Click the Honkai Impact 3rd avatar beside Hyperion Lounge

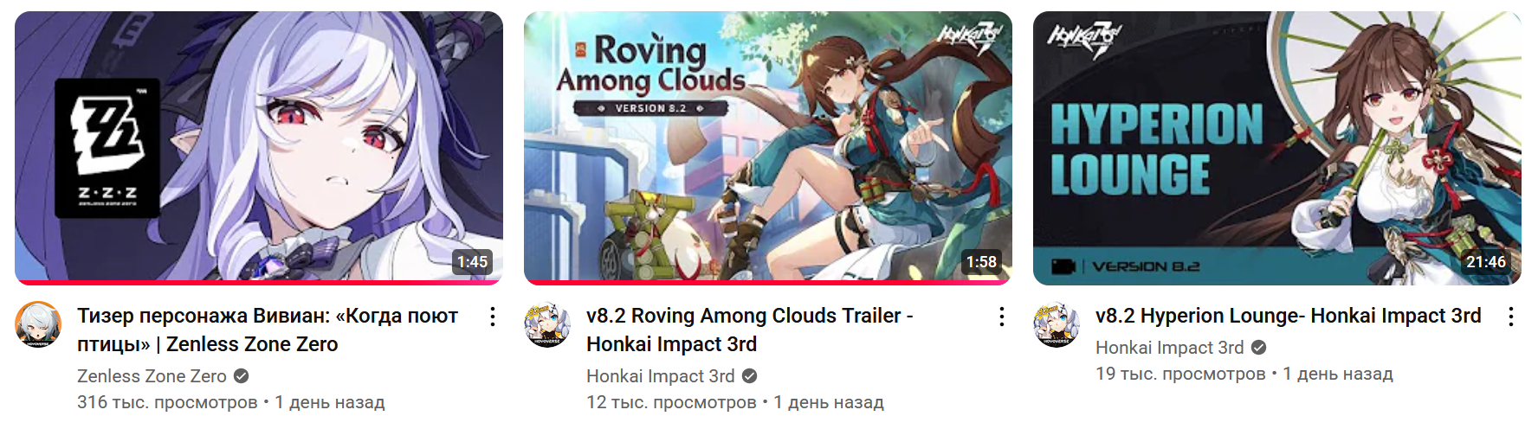1057,324
